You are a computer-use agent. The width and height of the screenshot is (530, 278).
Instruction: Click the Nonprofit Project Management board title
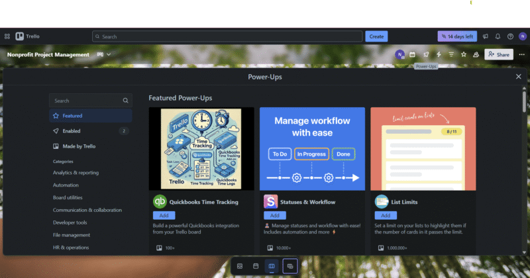48,55
